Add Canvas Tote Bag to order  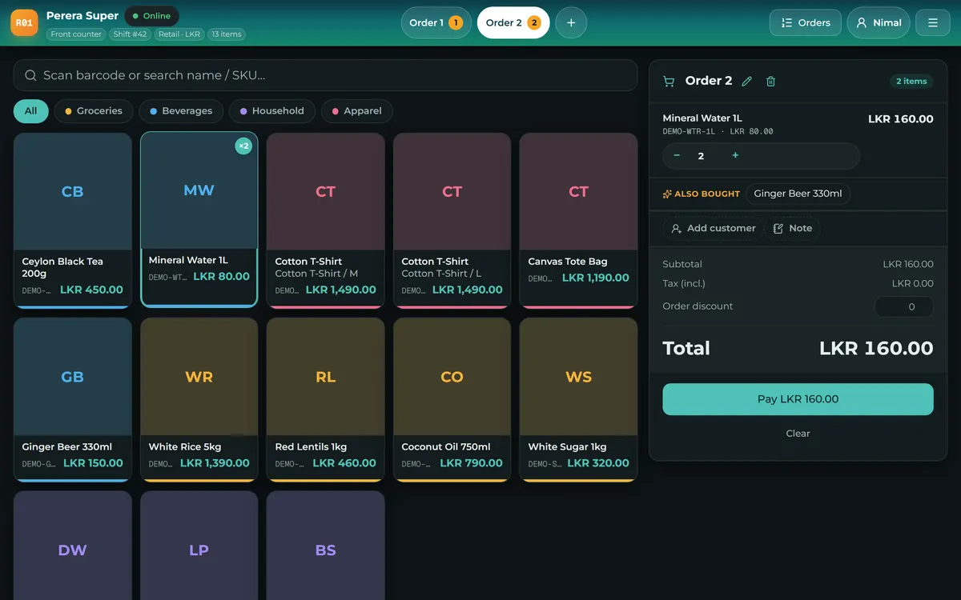click(579, 220)
